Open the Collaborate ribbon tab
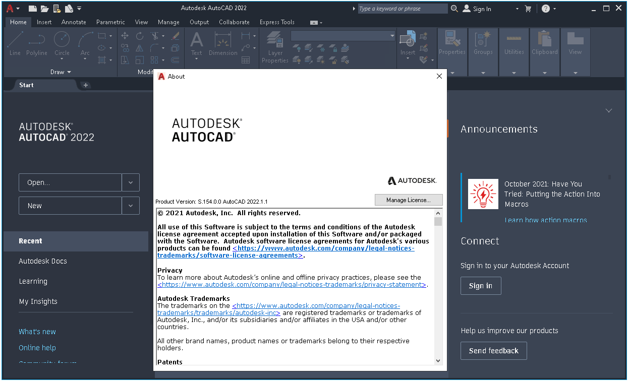Image resolution: width=628 pixels, height=381 pixels. pyautogui.click(x=234, y=22)
